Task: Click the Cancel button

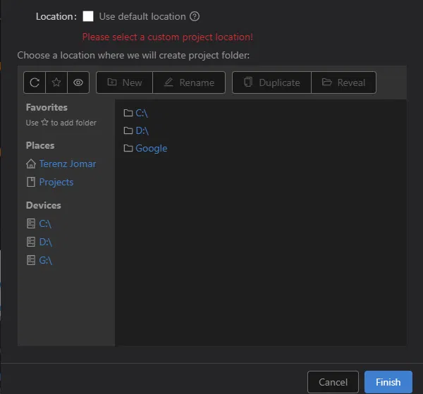Action: click(x=333, y=382)
